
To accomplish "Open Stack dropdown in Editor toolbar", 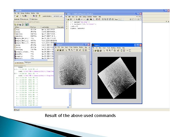I will click(x=121, y=20).
